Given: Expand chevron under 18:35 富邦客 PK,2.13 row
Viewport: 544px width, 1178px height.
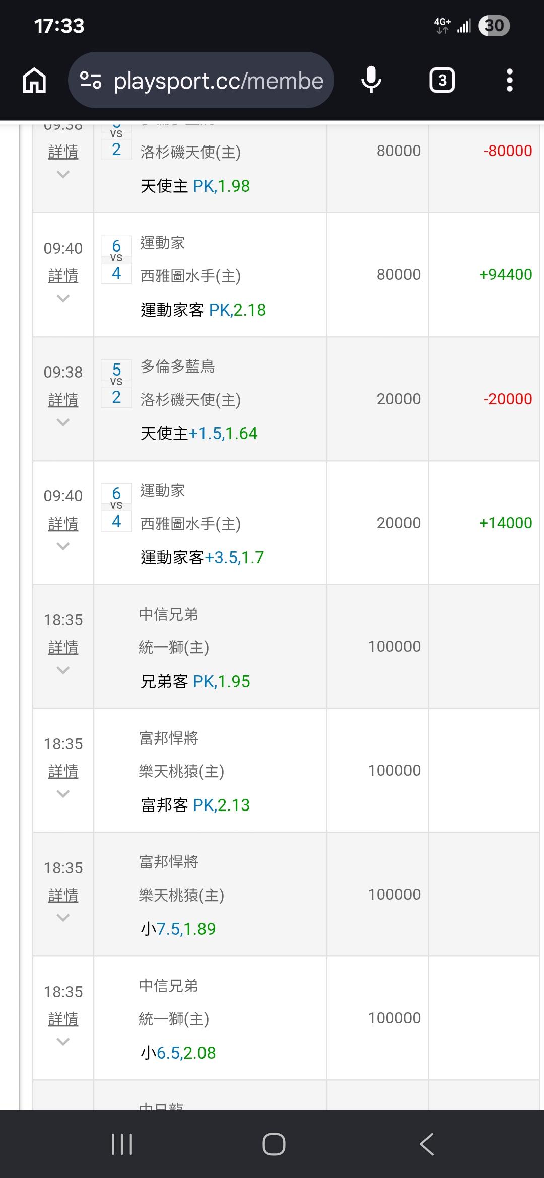Looking at the screenshot, I should tap(63, 793).
